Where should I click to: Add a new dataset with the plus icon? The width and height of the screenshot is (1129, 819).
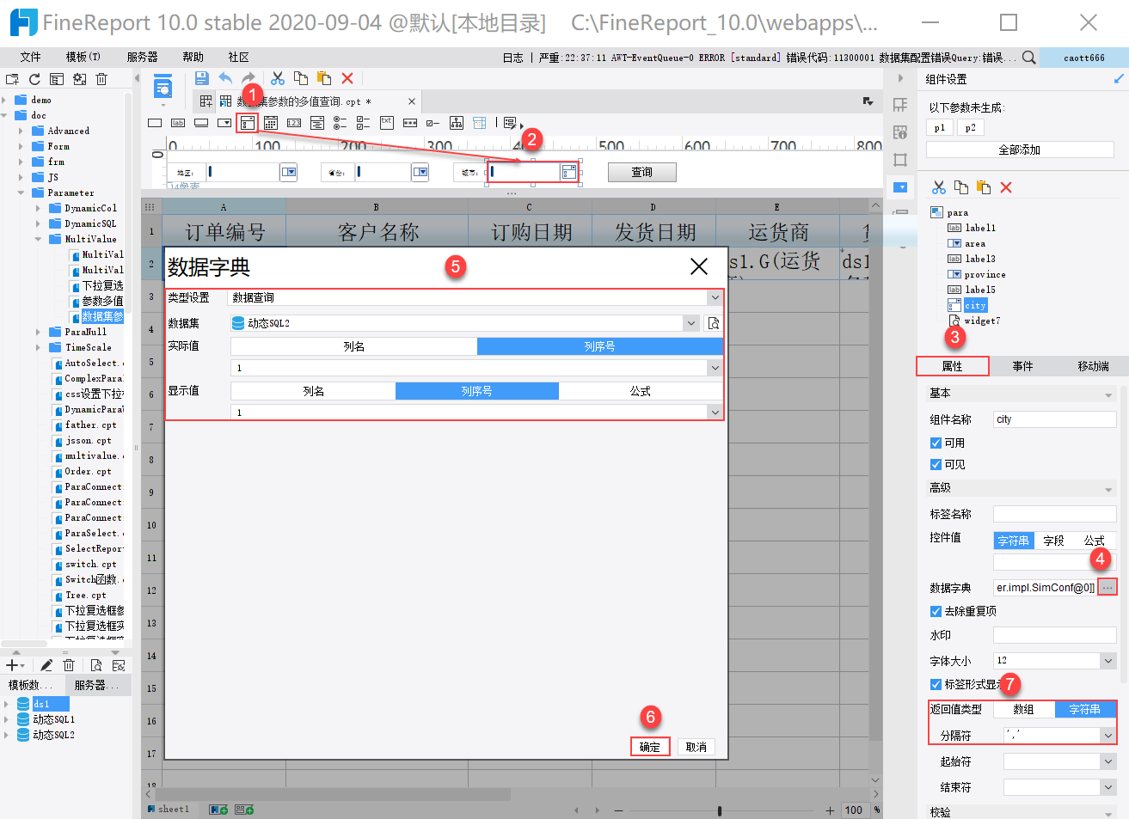click(x=12, y=665)
